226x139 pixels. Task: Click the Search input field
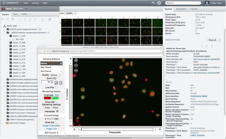[x=184, y=3]
